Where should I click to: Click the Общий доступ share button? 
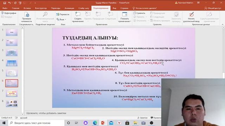pos(213,8)
